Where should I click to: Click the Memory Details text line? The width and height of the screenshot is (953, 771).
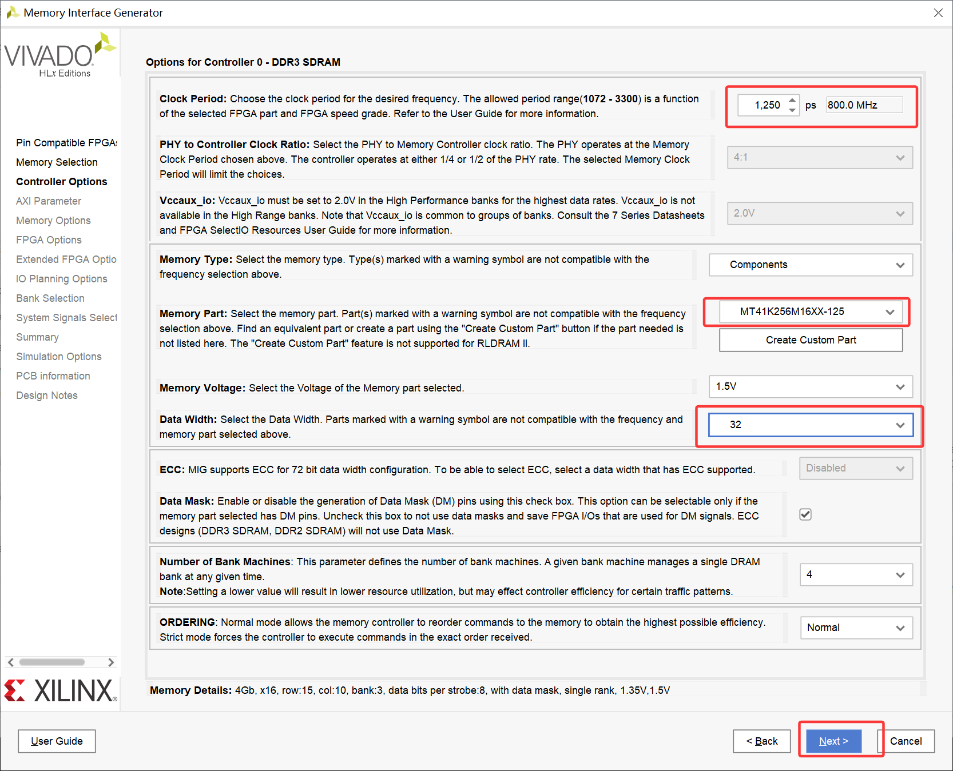click(410, 690)
